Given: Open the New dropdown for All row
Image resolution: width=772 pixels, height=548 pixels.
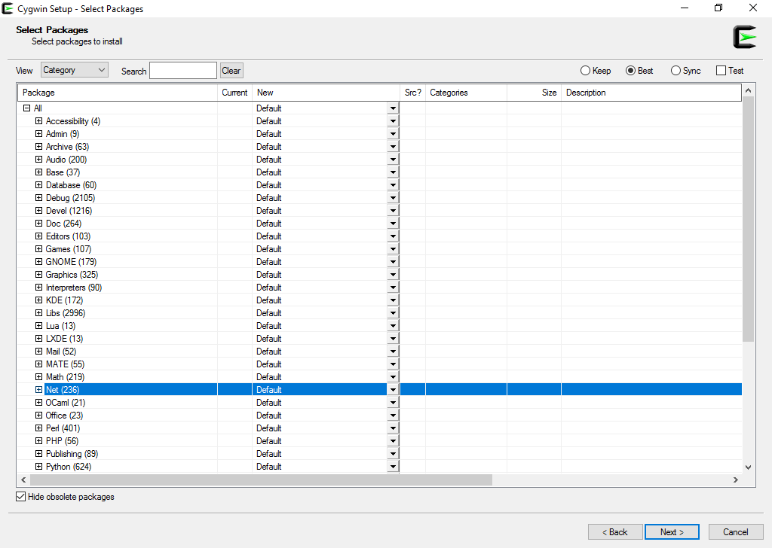Looking at the screenshot, I should [x=393, y=108].
